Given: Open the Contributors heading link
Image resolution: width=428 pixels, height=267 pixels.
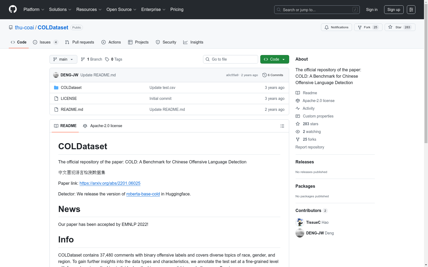Looking at the screenshot, I should coord(312,210).
